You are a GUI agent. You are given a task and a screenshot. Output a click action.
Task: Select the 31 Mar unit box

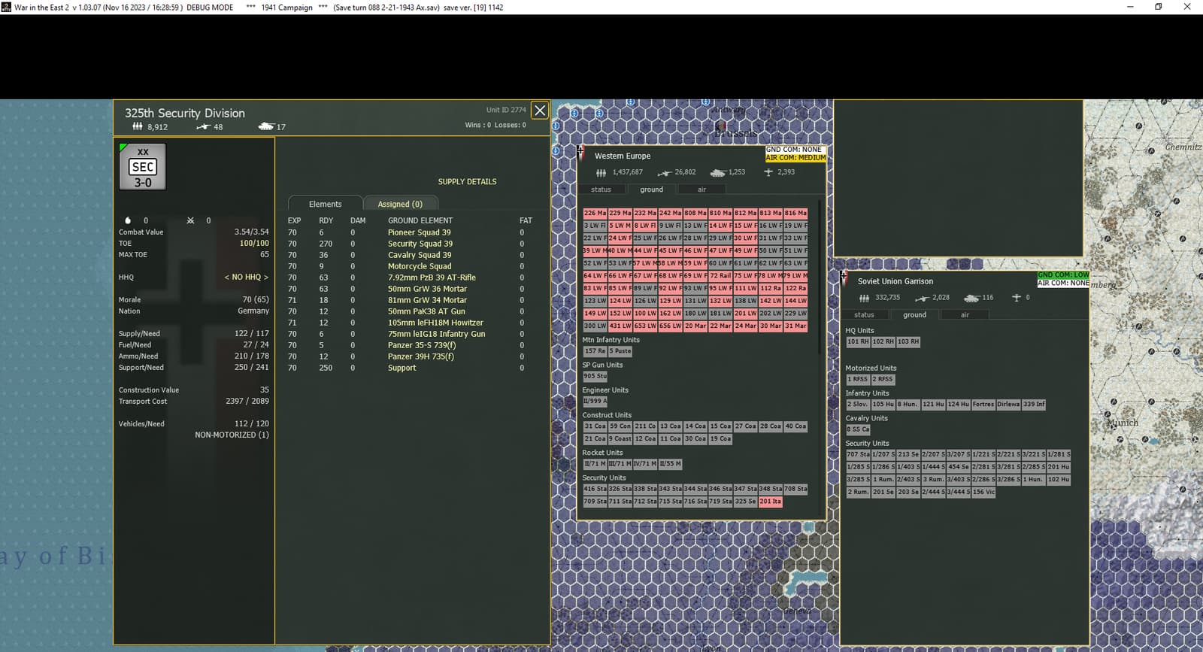coord(795,326)
